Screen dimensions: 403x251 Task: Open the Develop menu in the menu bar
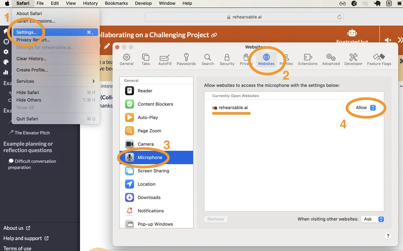(143, 3)
